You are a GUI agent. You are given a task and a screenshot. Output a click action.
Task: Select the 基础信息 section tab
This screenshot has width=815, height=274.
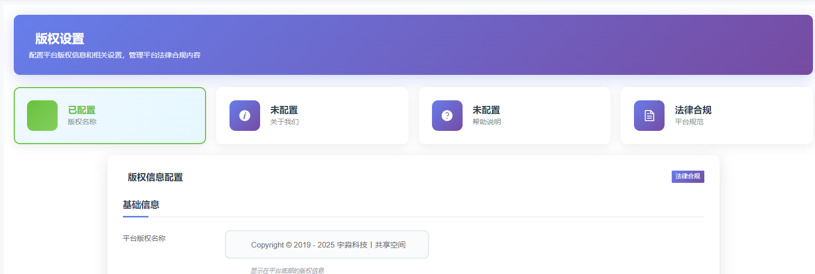141,205
